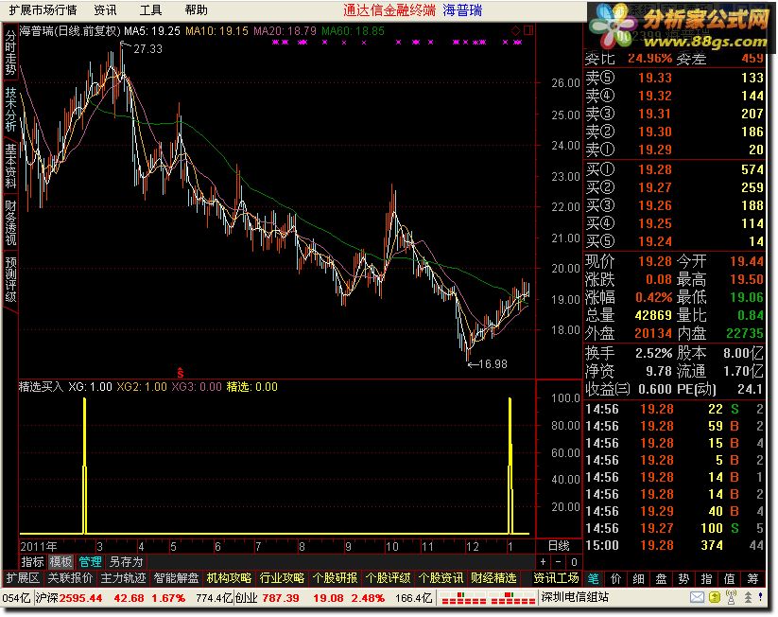Open the 扩展区 tab
The height and width of the screenshot is (617, 778).
(x=23, y=578)
